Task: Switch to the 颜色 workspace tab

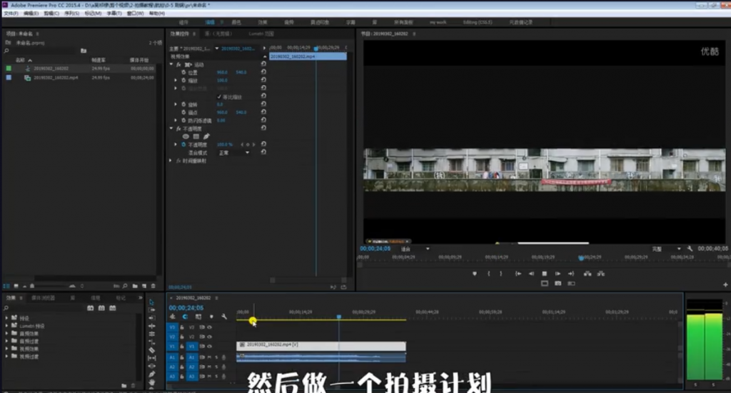Action: coord(236,22)
